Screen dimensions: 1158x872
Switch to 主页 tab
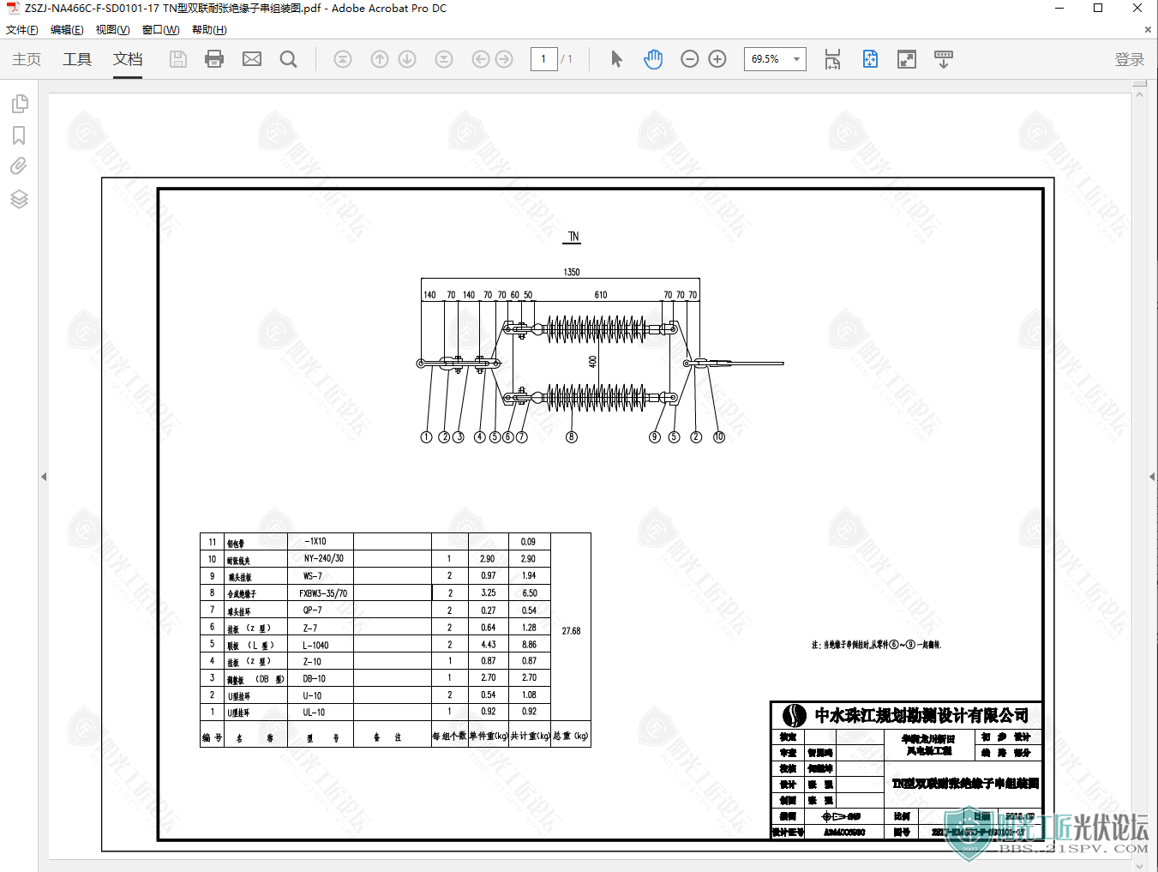click(27, 59)
